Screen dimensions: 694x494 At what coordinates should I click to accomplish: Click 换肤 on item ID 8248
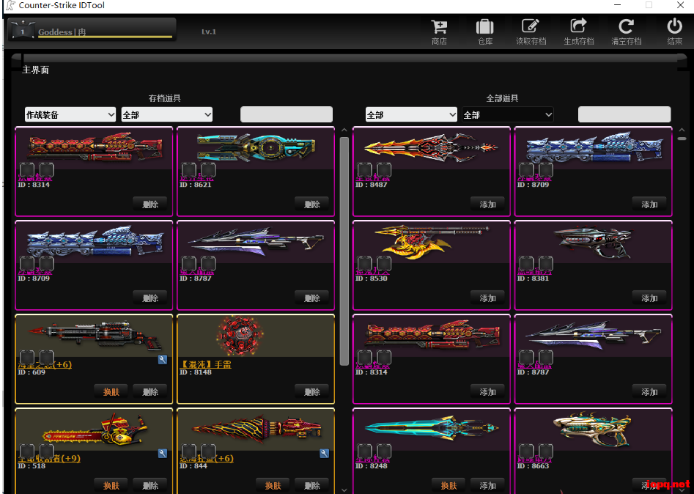click(x=448, y=486)
